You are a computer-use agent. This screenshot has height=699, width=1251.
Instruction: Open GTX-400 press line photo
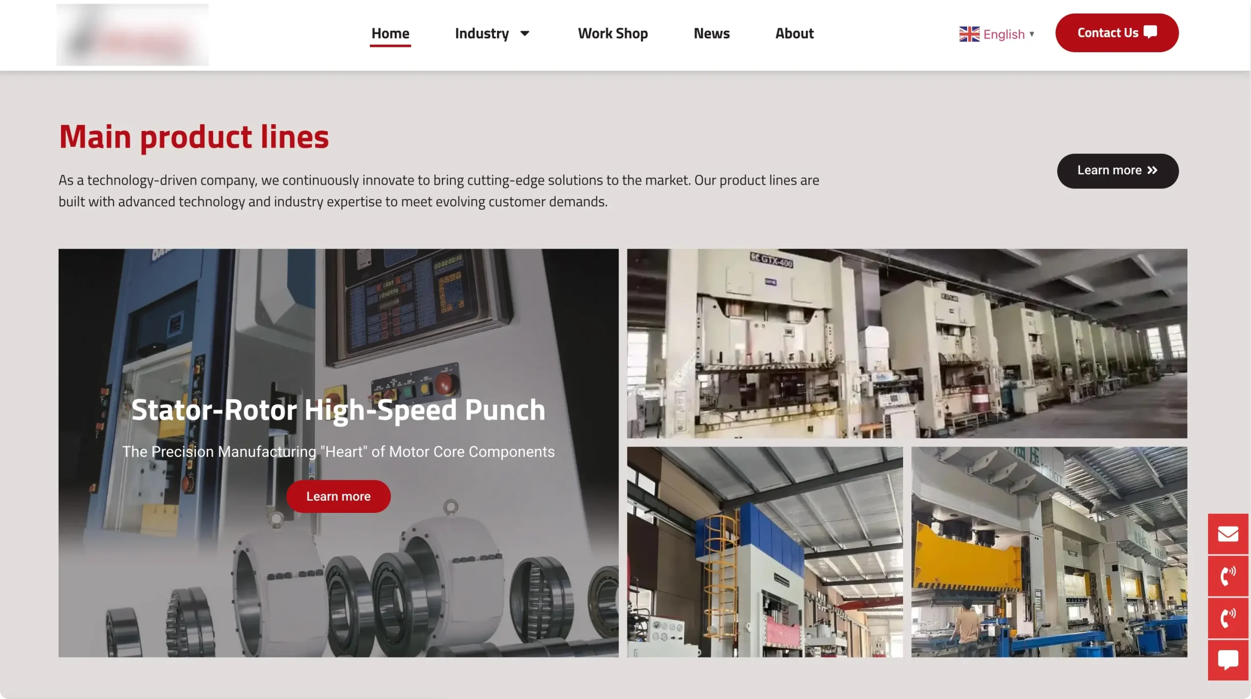tap(906, 343)
